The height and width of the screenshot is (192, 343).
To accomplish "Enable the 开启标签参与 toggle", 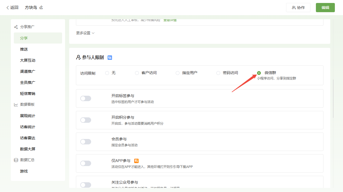I will tap(86, 98).
